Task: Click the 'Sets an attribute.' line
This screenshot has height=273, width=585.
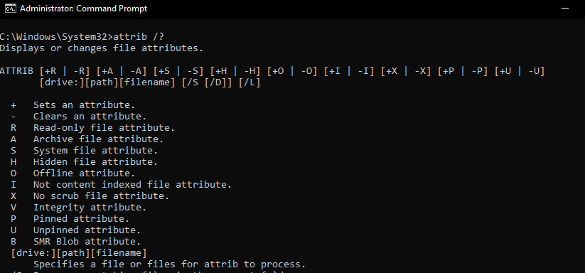Action: tap(84, 105)
